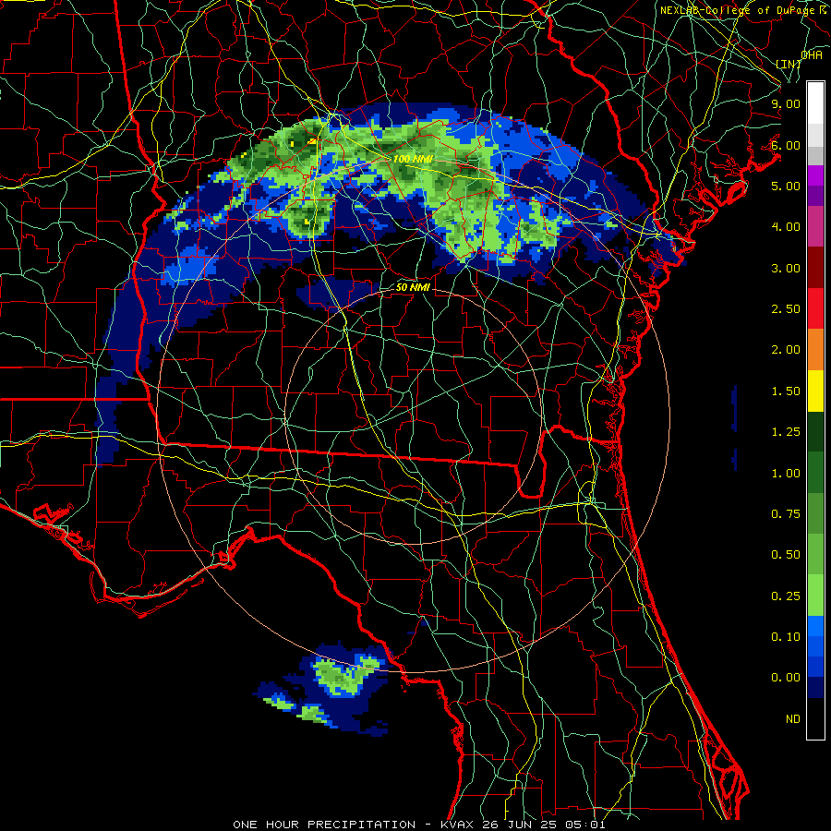Click the 2.00 legend value
831x831 pixels.
(x=786, y=350)
